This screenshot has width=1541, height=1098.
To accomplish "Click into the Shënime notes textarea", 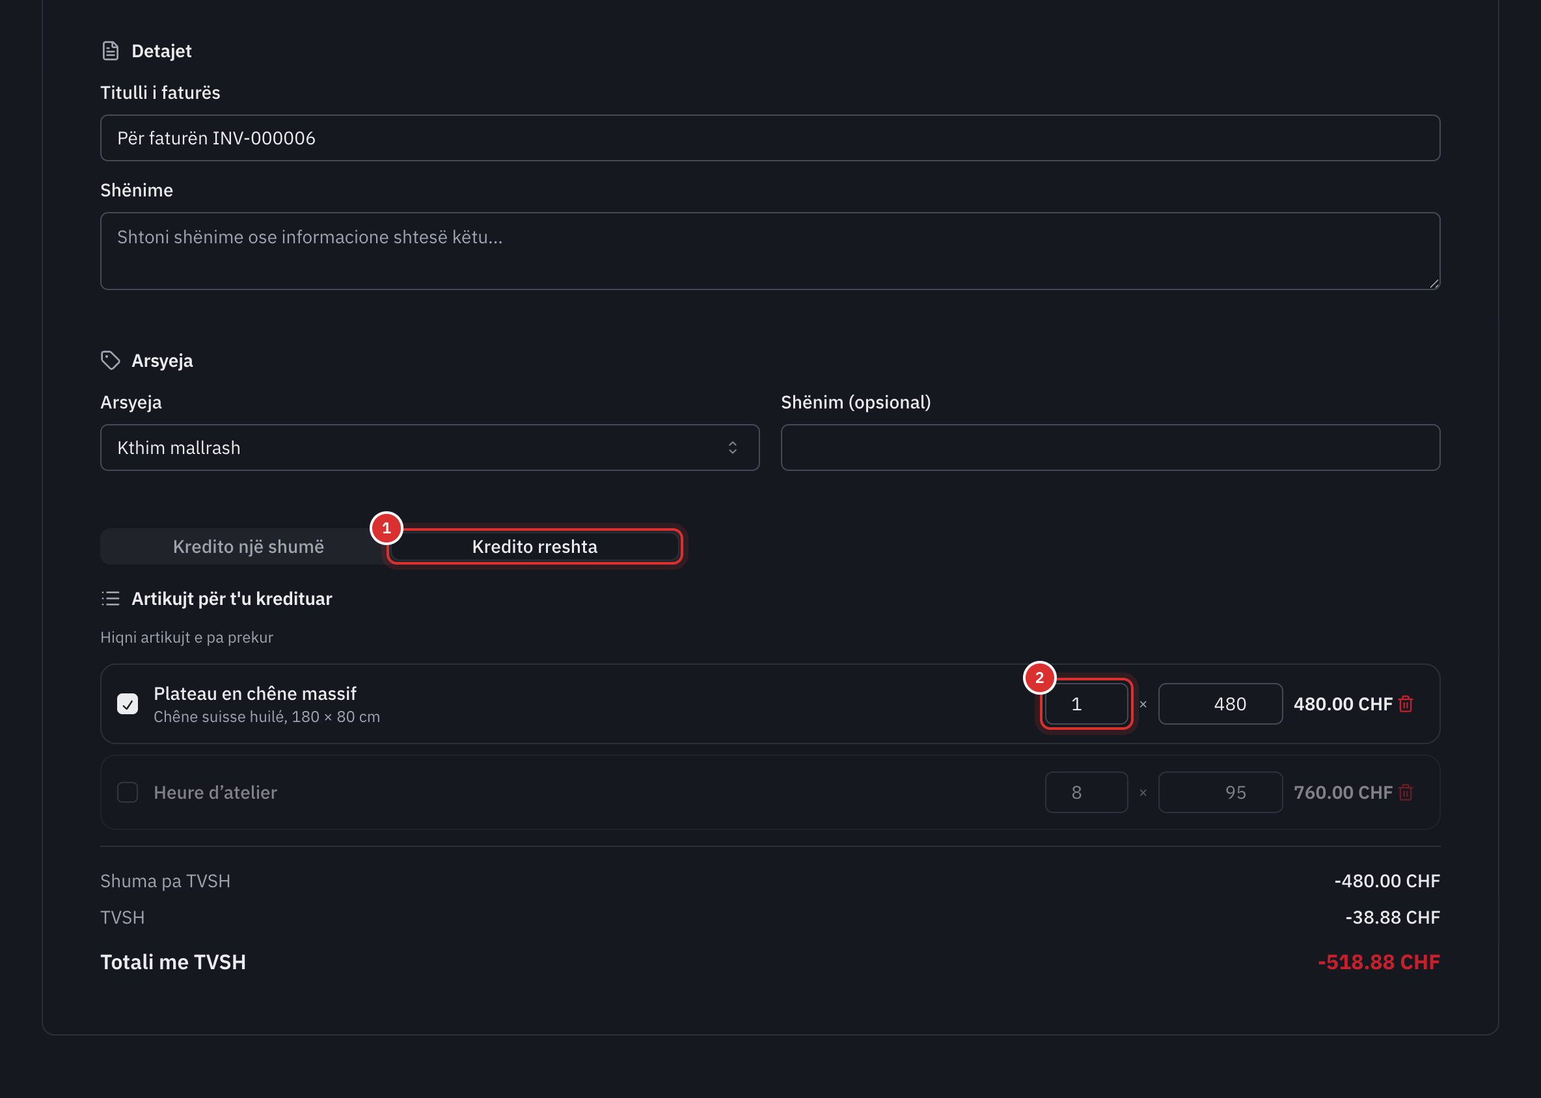I will point(770,251).
